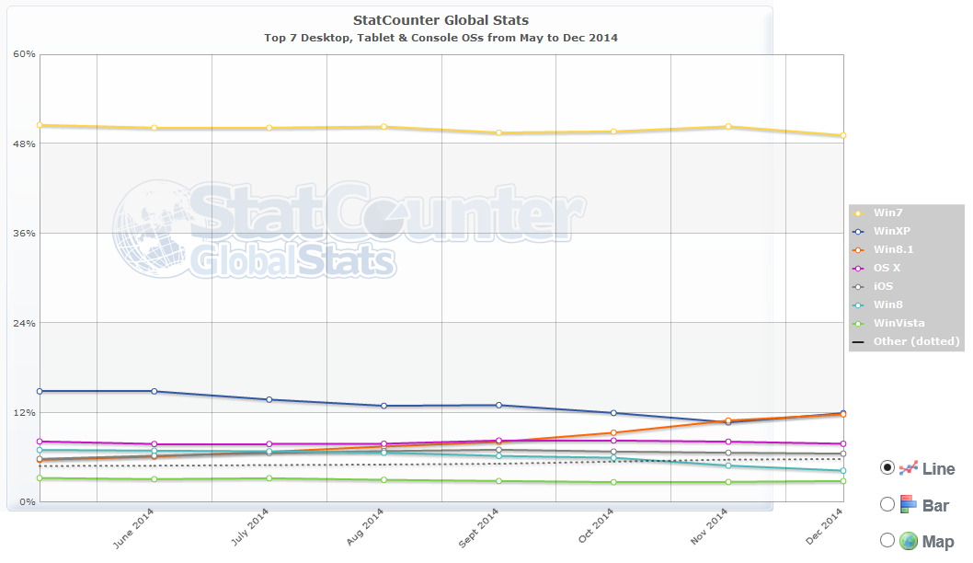The height and width of the screenshot is (563, 973).
Task: Toggle the WinXP series in legend
Action: coord(892,231)
